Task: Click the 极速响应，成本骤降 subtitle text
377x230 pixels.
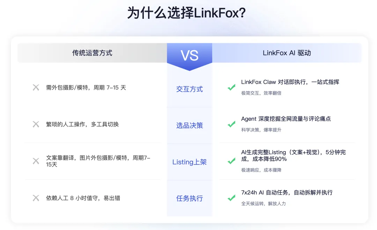Action: pos(261,170)
